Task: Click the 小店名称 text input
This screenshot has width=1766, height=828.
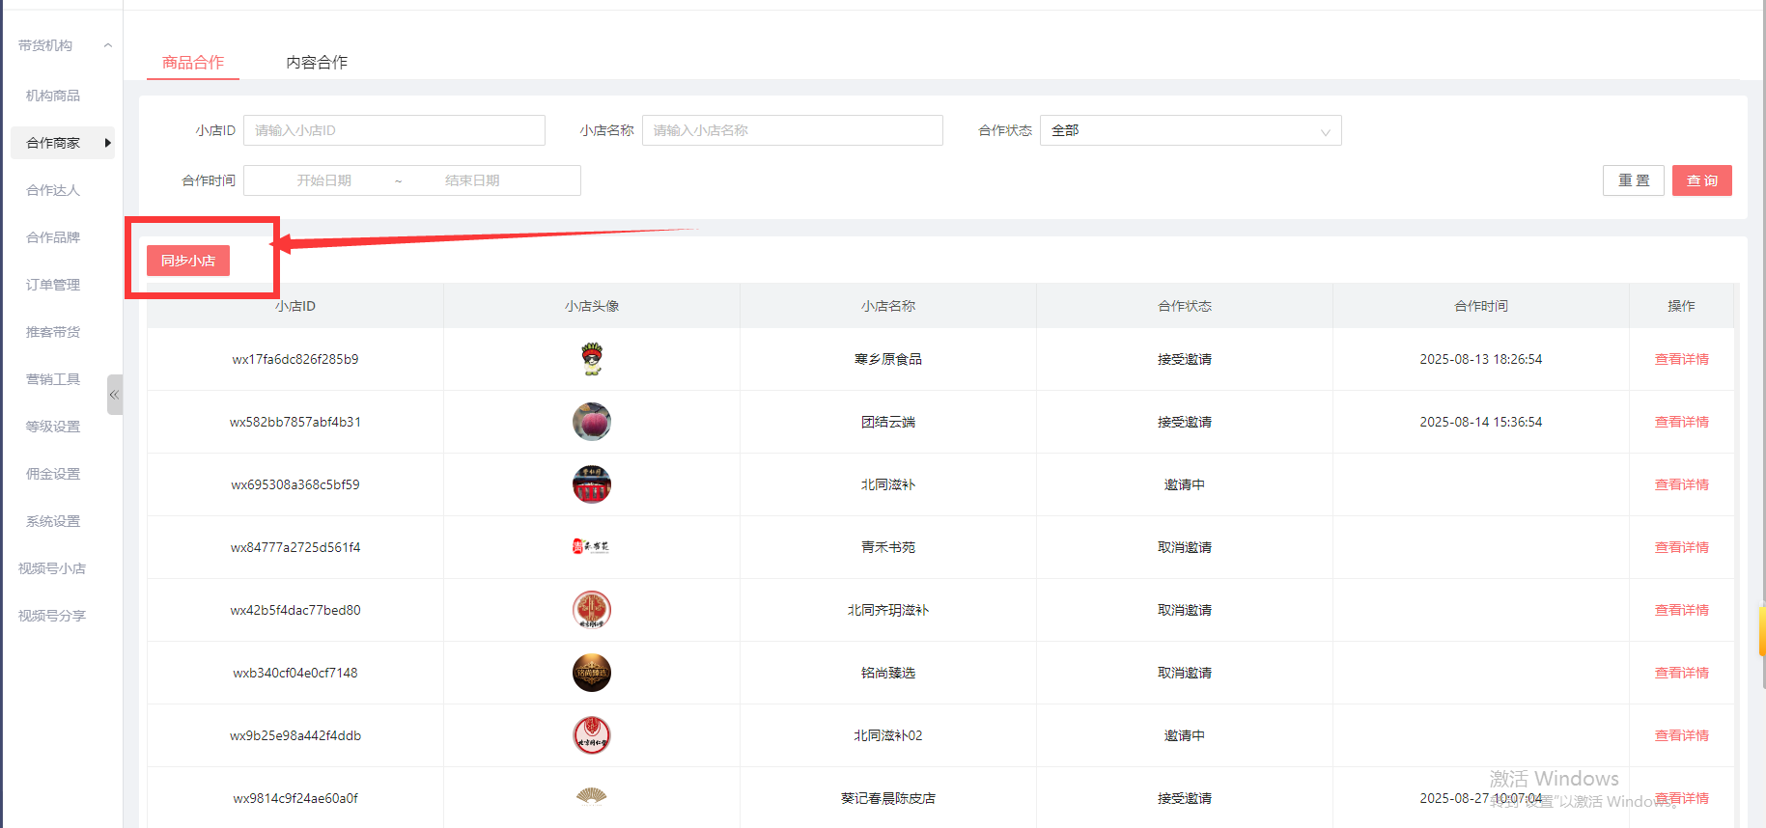Action: (792, 130)
